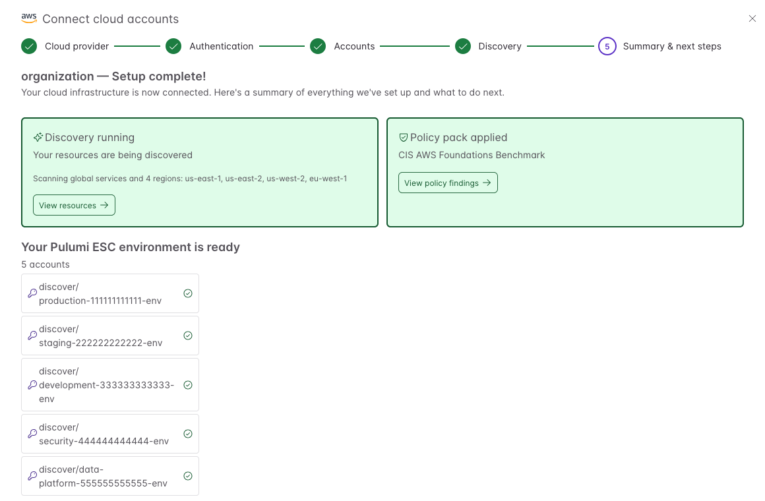Click the 'Policy pack applied' heading
Screen dimensions: 765x501
pos(458,138)
